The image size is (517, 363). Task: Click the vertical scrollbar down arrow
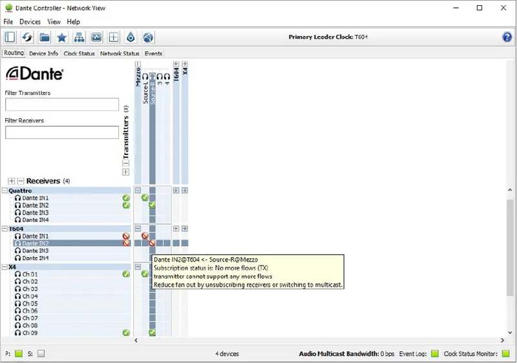pos(510,333)
